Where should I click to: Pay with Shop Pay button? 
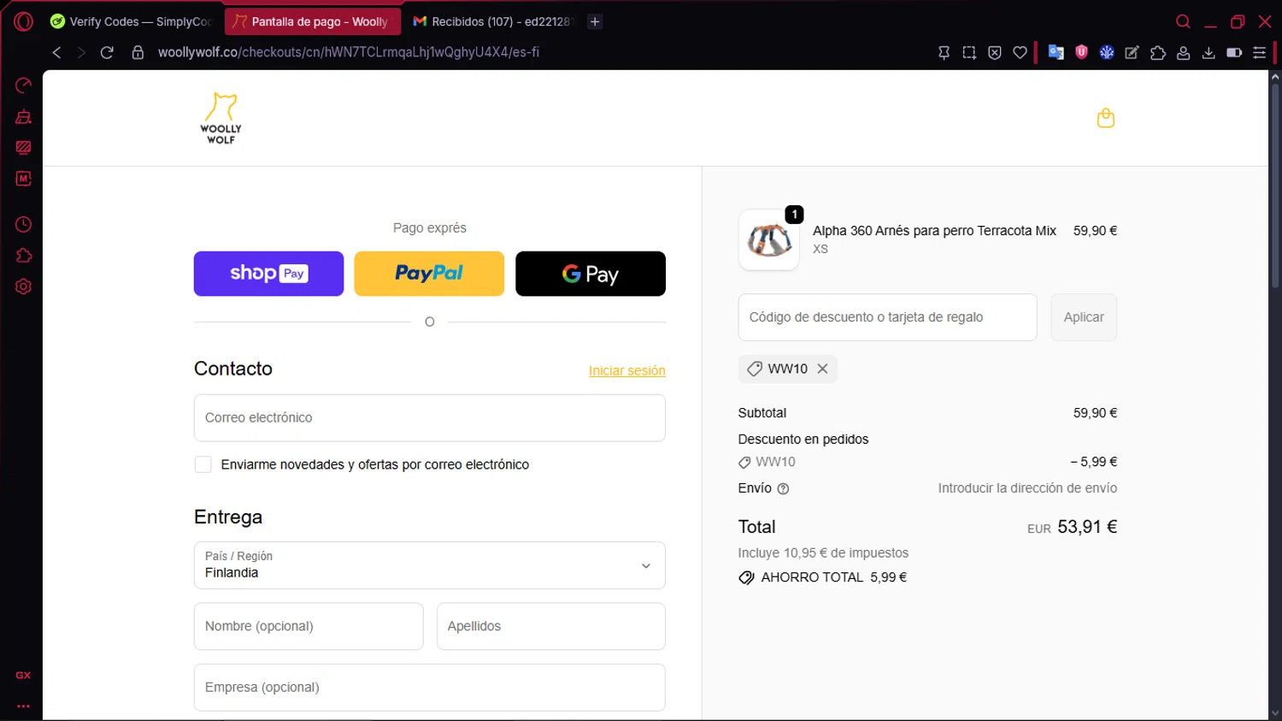[268, 274]
